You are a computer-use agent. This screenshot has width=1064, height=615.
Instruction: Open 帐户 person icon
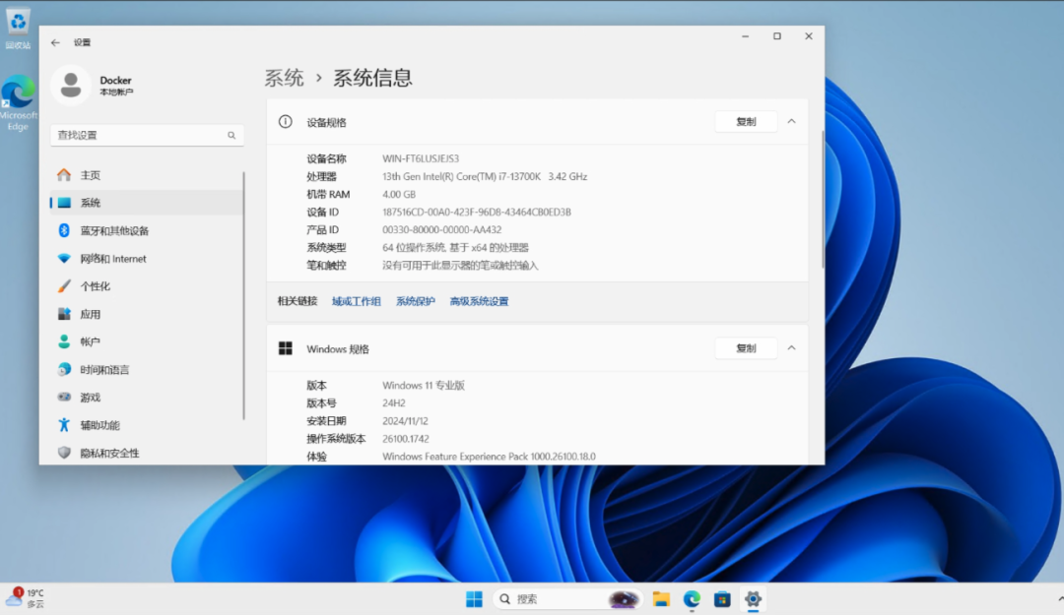(64, 341)
